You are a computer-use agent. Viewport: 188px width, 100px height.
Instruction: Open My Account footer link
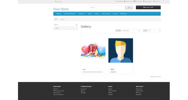pyautogui.click(x=139, y=89)
